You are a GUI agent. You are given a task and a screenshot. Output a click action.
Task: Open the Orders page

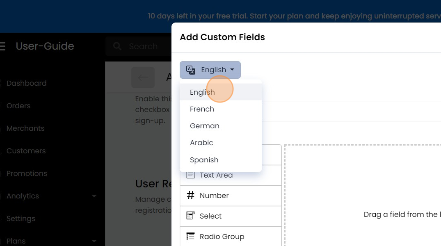18,105
